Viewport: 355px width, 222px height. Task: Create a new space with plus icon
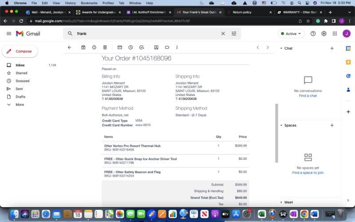[332, 125]
